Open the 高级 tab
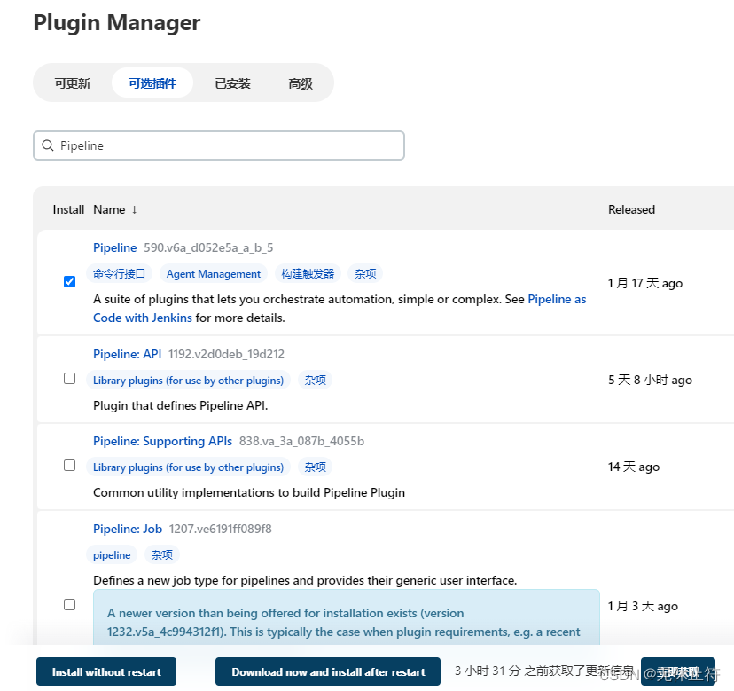The height and width of the screenshot is (691, 734). tap(300, 83)
